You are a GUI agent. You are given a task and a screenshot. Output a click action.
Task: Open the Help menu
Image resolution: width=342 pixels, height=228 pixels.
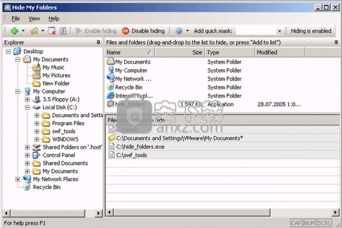click(54, 18)
